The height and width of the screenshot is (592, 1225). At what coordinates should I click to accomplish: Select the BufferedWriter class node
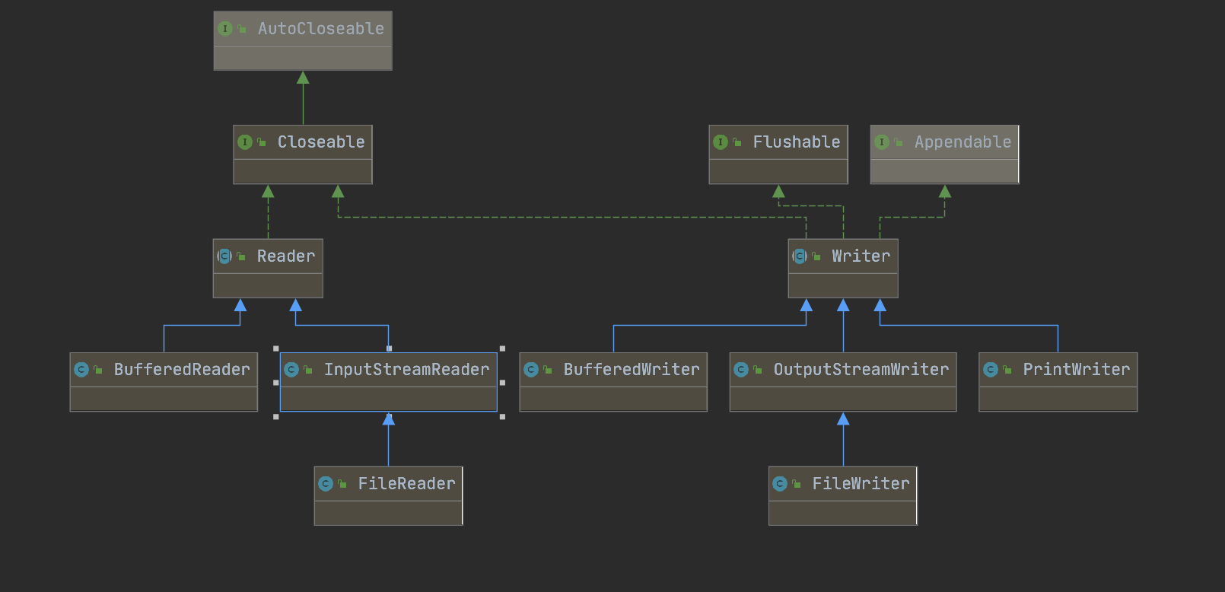click(613, 381)
